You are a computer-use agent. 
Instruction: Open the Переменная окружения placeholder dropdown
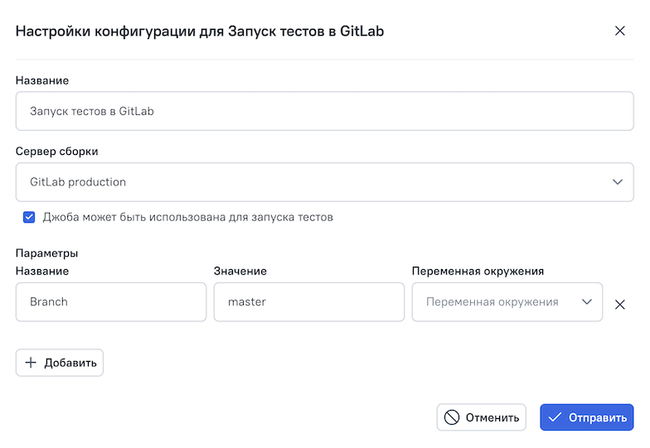tap(492, 302)
